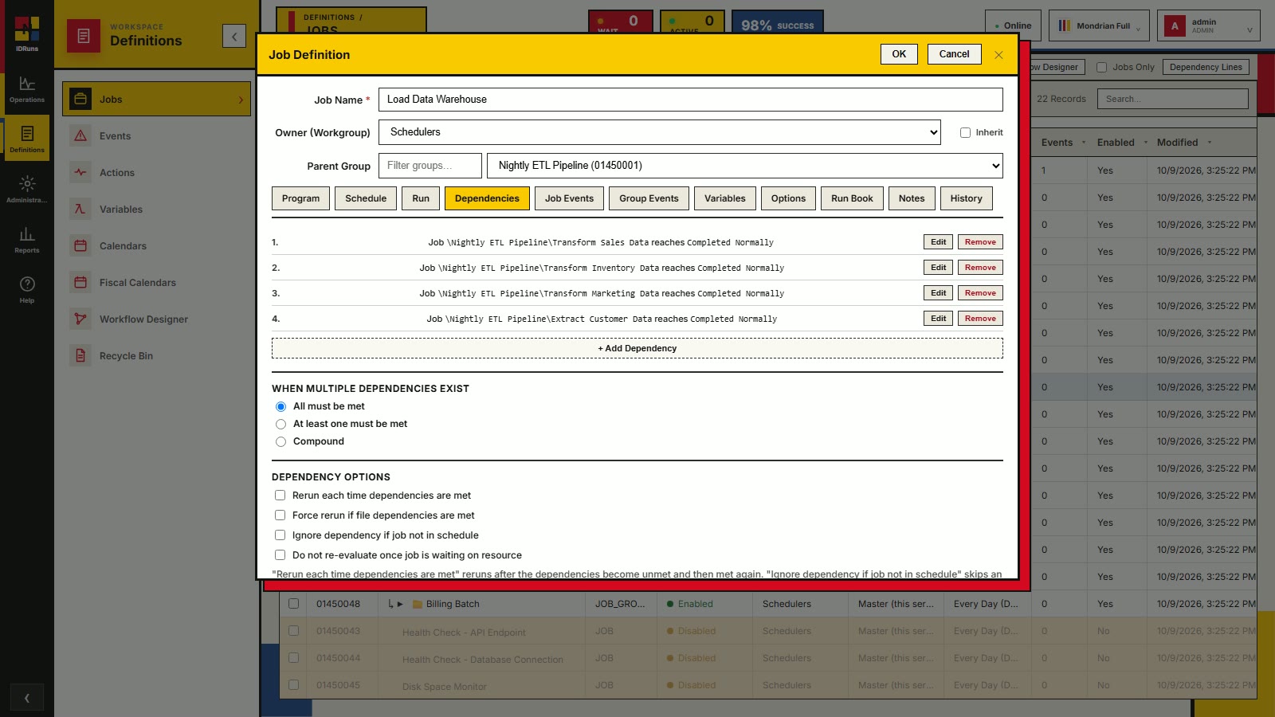Screen dimensions: 1275x717
Task: Click the Actions pulse icon
Action: click(80, 173)
